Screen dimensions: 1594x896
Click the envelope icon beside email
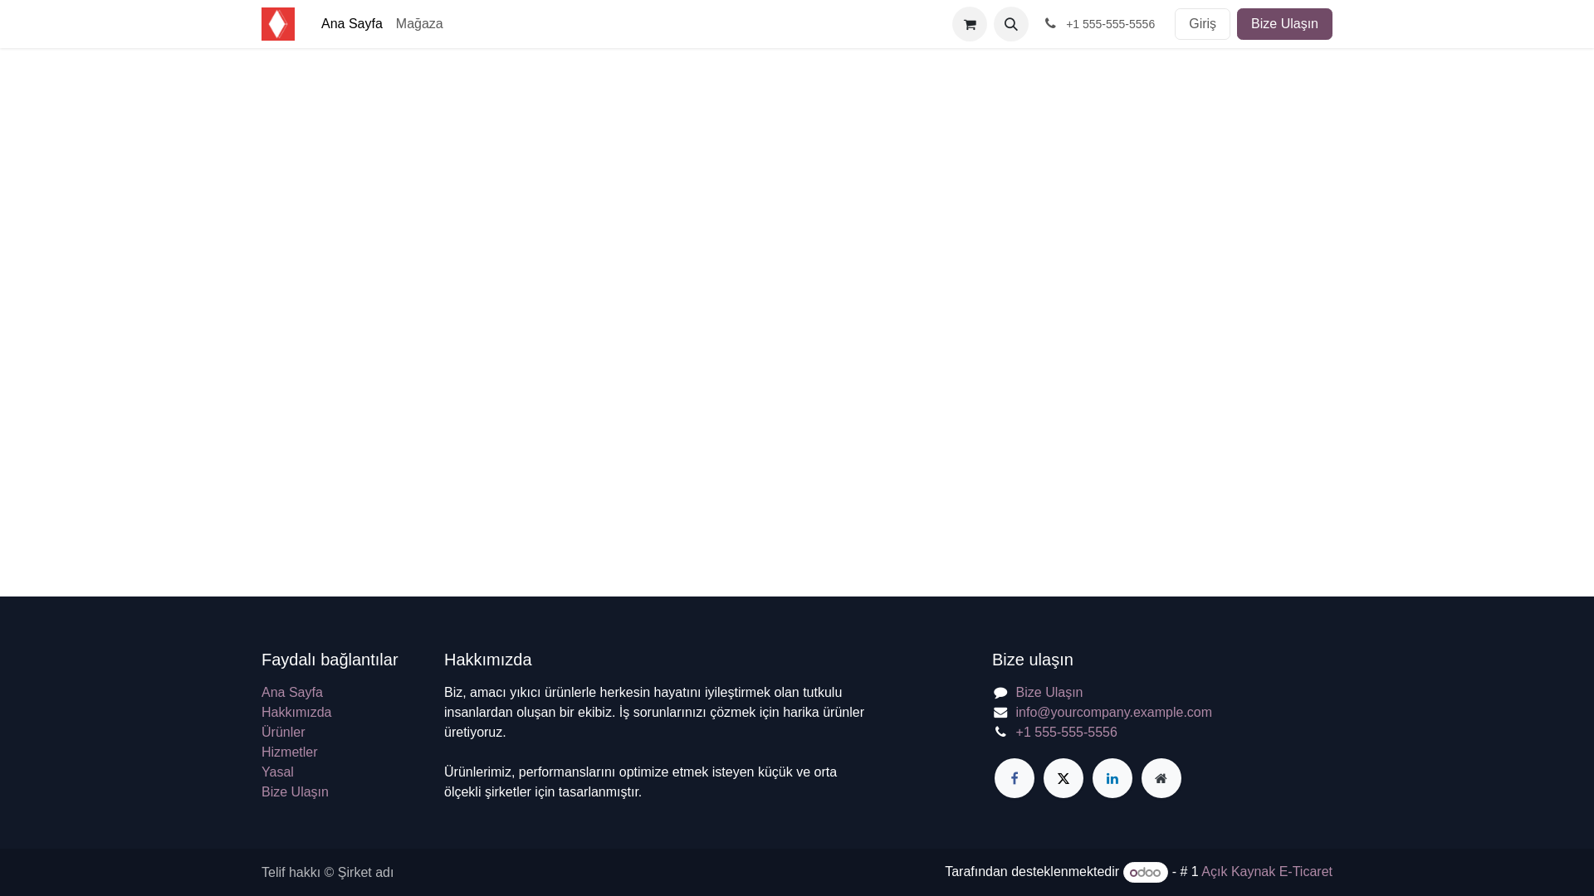[x=1000, y=713]
